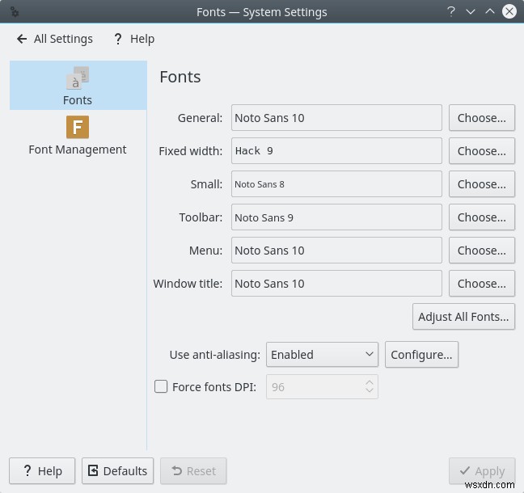Viewport: 524px width, 493px height.
Task: Open Font Management module icon
Action: coord(78,128)
